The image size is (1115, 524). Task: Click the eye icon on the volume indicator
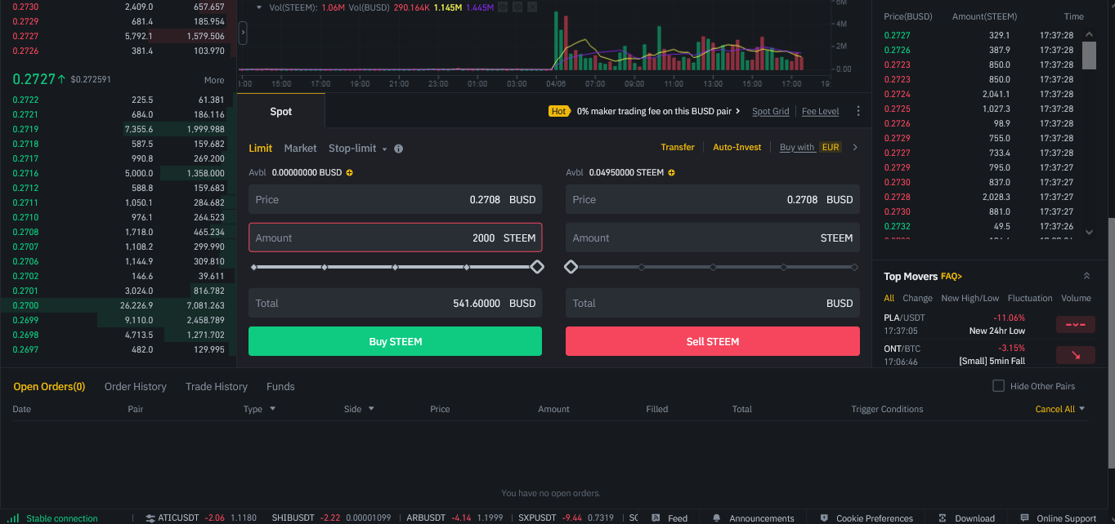pyautogui.click(x=503, y=7)
